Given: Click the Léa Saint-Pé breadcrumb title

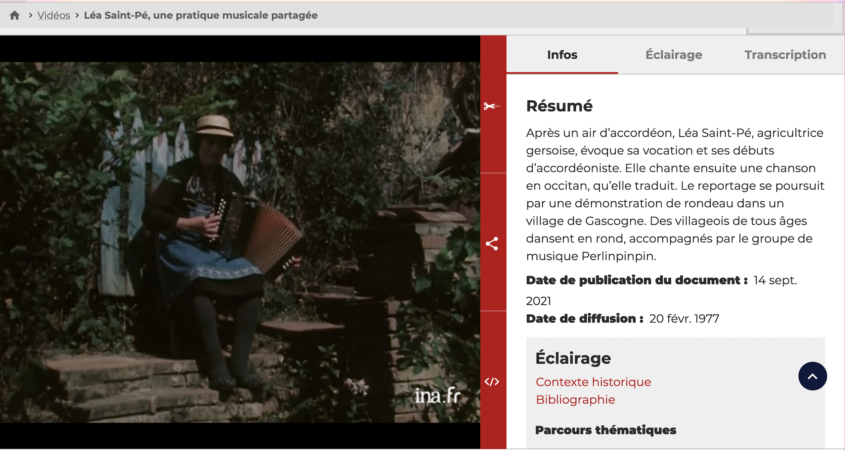Looking at the screenshot, I should click(x=201, y=15).
